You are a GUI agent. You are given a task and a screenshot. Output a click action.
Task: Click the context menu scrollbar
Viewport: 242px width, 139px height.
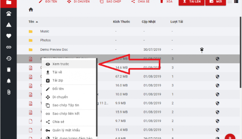tap(97, 97)
